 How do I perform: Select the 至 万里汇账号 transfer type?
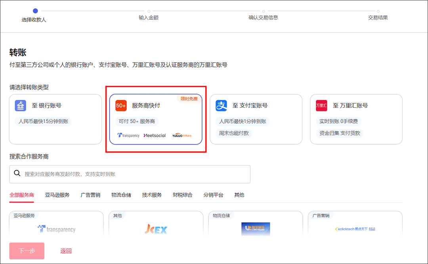click(356, 119)
